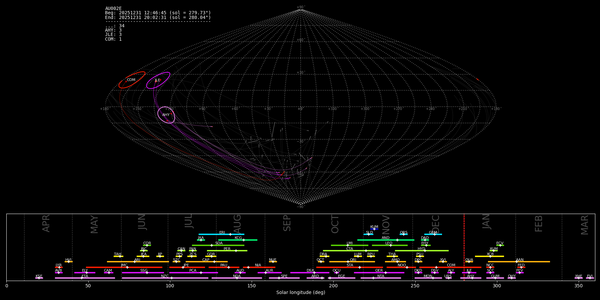Click the ETA shower bar

pos(85,278)
